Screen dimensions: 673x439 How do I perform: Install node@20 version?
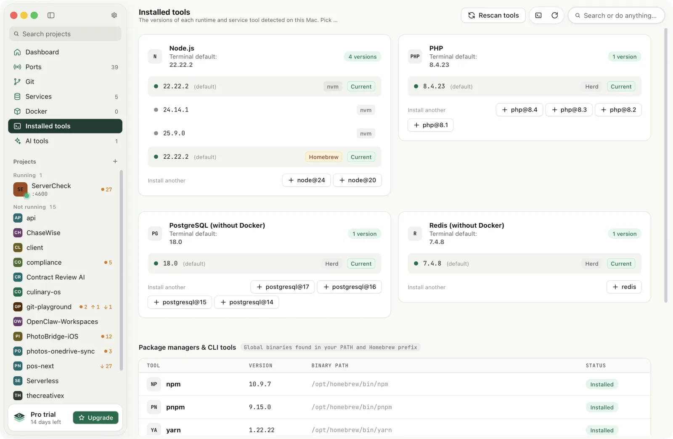tap(358, 180)
